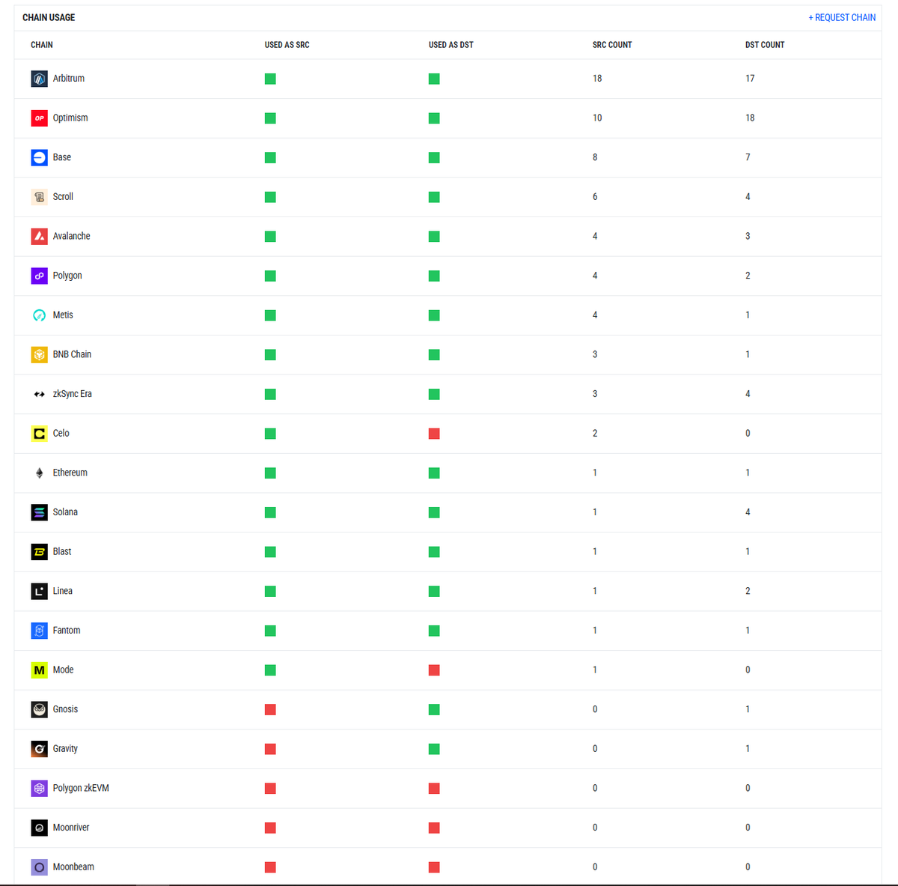Click the Avalanche chain logo
898x886 pixels.
click(39, 237)
